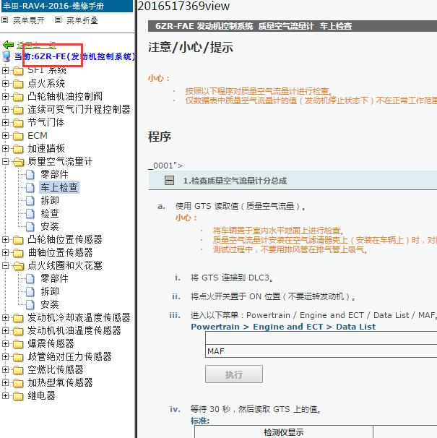Click the 曲轴位置传感器 folder icon
The image size is (437, 438).
click(x=18, y=253)
